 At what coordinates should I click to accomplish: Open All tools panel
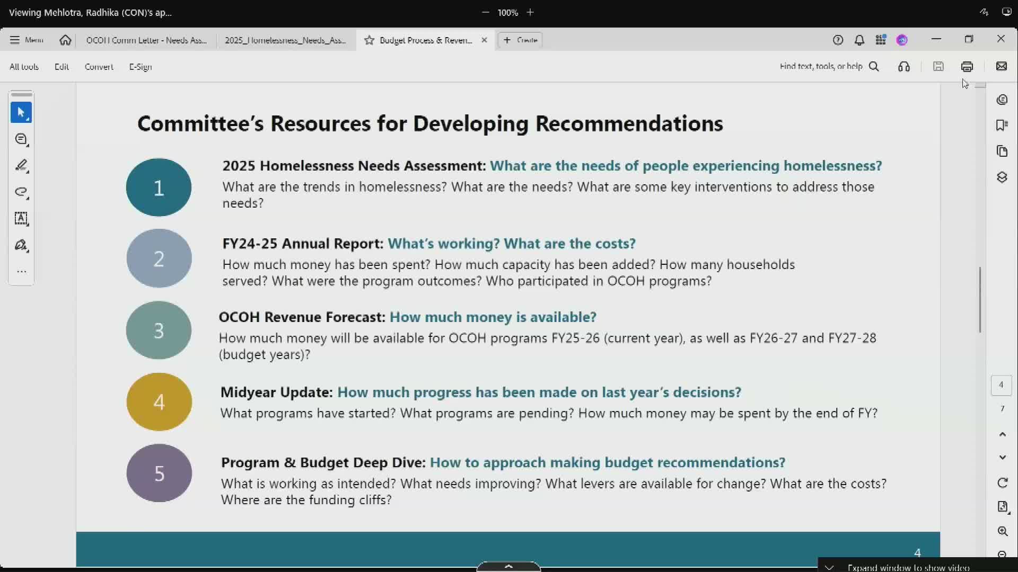(24, 67)
